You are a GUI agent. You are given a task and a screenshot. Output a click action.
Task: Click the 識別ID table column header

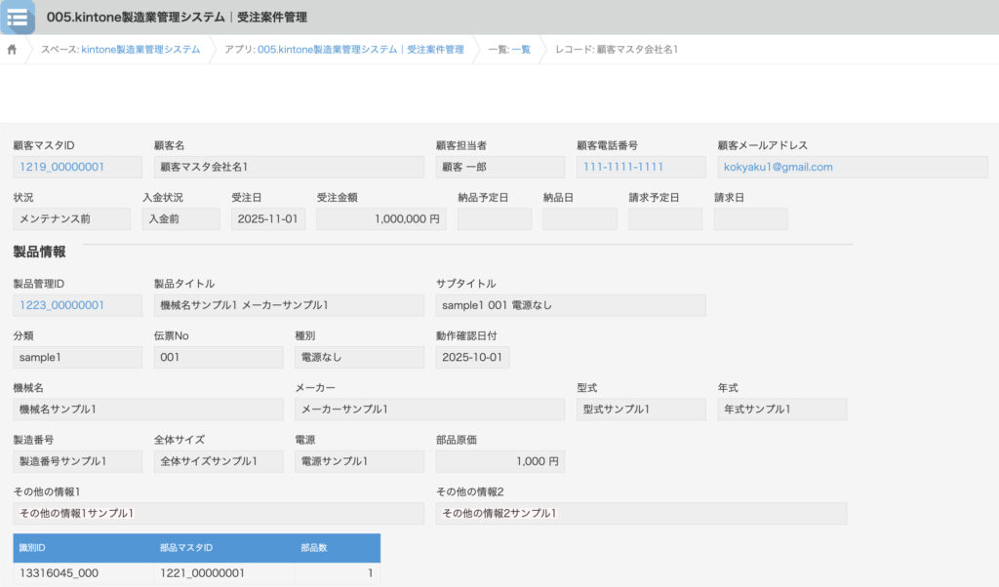point(82,547)
